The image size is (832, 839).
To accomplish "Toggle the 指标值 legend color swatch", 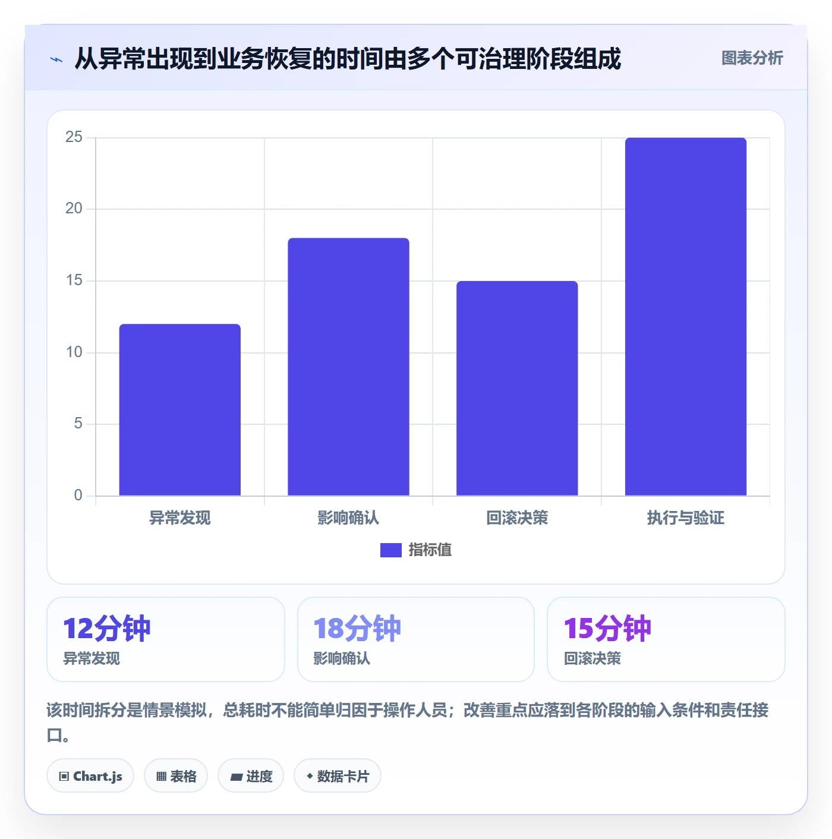I will coord(391,550).
